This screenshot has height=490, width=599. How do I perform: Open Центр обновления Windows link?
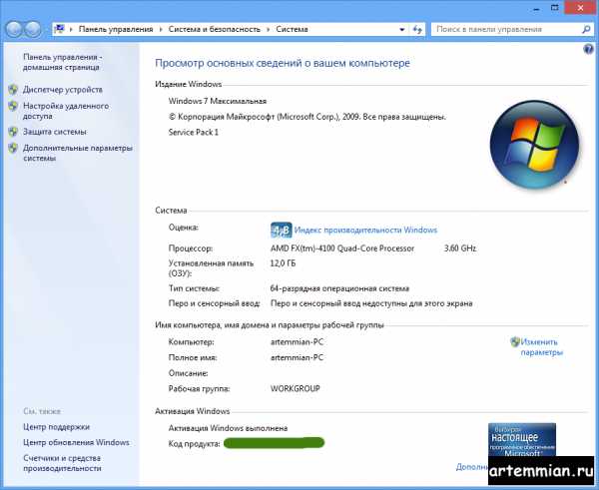[76, 442]
